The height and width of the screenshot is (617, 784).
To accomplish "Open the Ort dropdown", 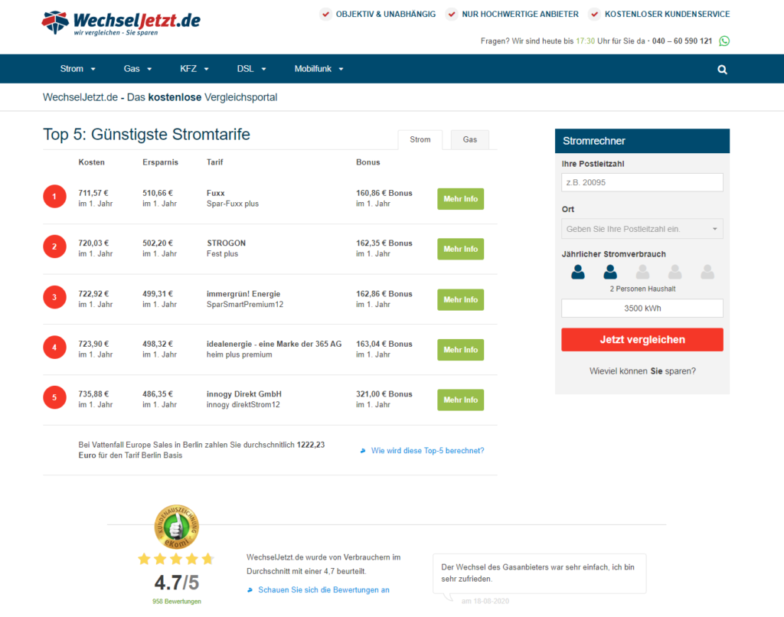I will pyautogui.click(x=642, y=229).
